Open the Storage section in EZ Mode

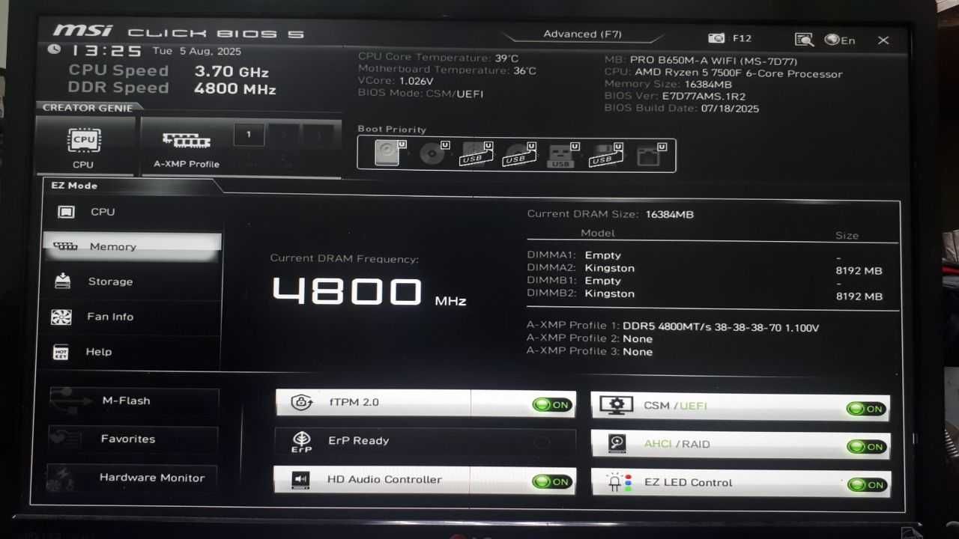(x=132, y=281)
